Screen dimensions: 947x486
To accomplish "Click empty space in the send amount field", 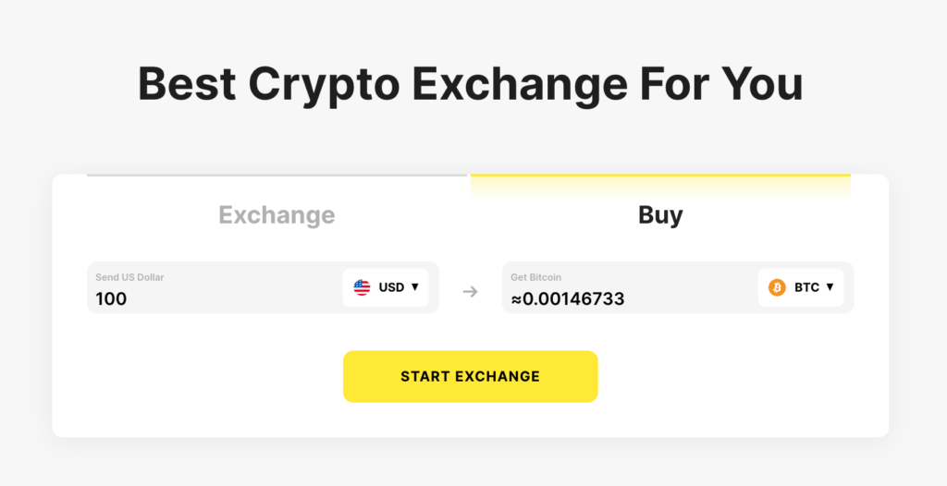I will tap(240, 294).
